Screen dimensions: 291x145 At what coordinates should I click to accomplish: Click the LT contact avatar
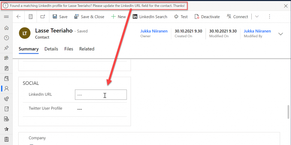25,33
